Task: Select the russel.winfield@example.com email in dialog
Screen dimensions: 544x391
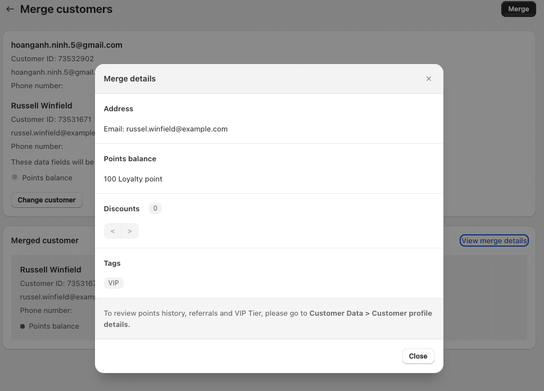Action: coord(176,129)
